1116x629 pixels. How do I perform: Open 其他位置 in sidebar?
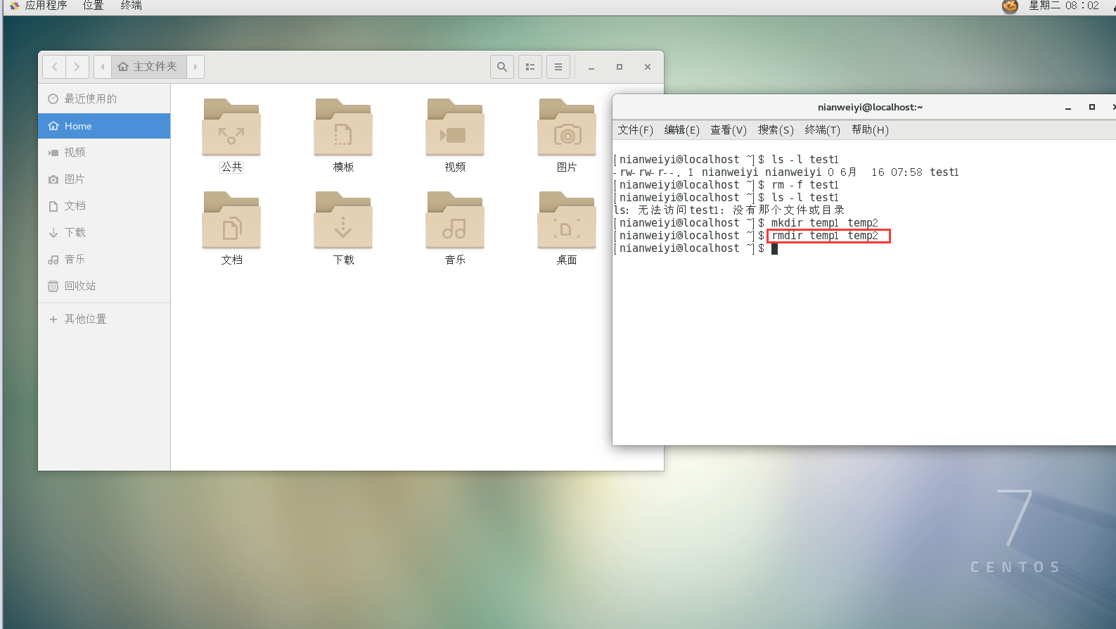[104, 319]
